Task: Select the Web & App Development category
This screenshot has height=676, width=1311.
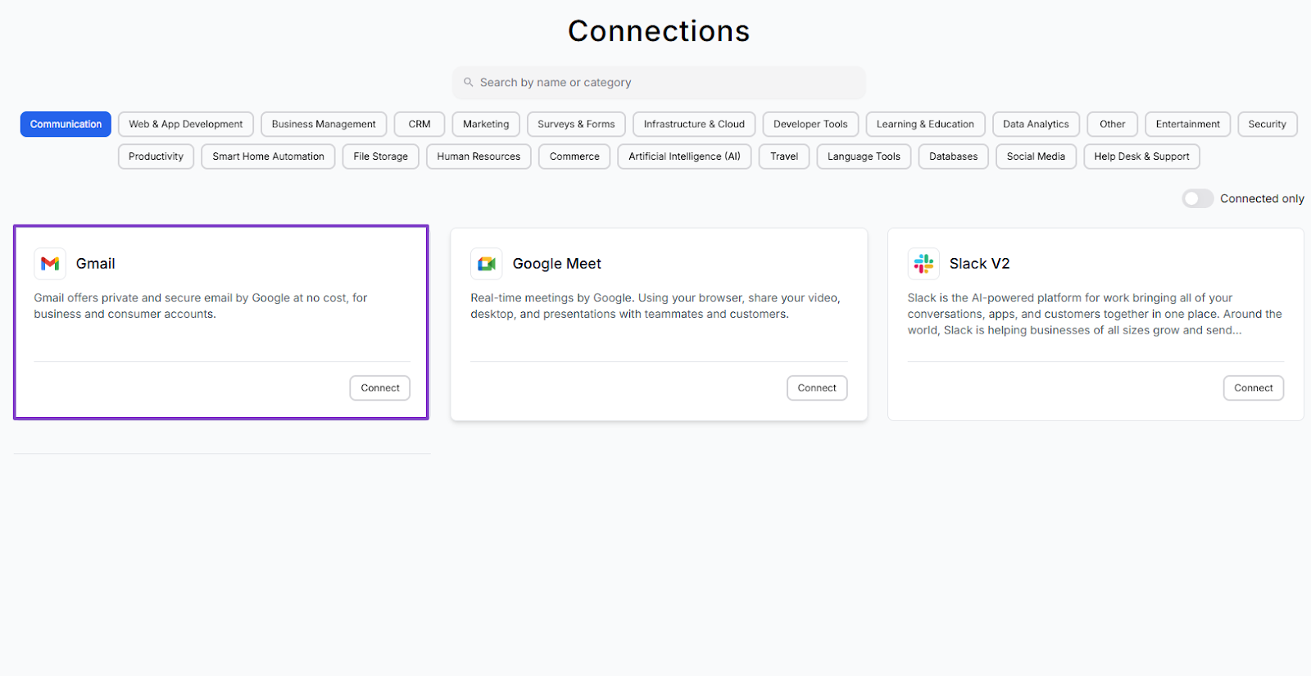Action: point(186,125)
